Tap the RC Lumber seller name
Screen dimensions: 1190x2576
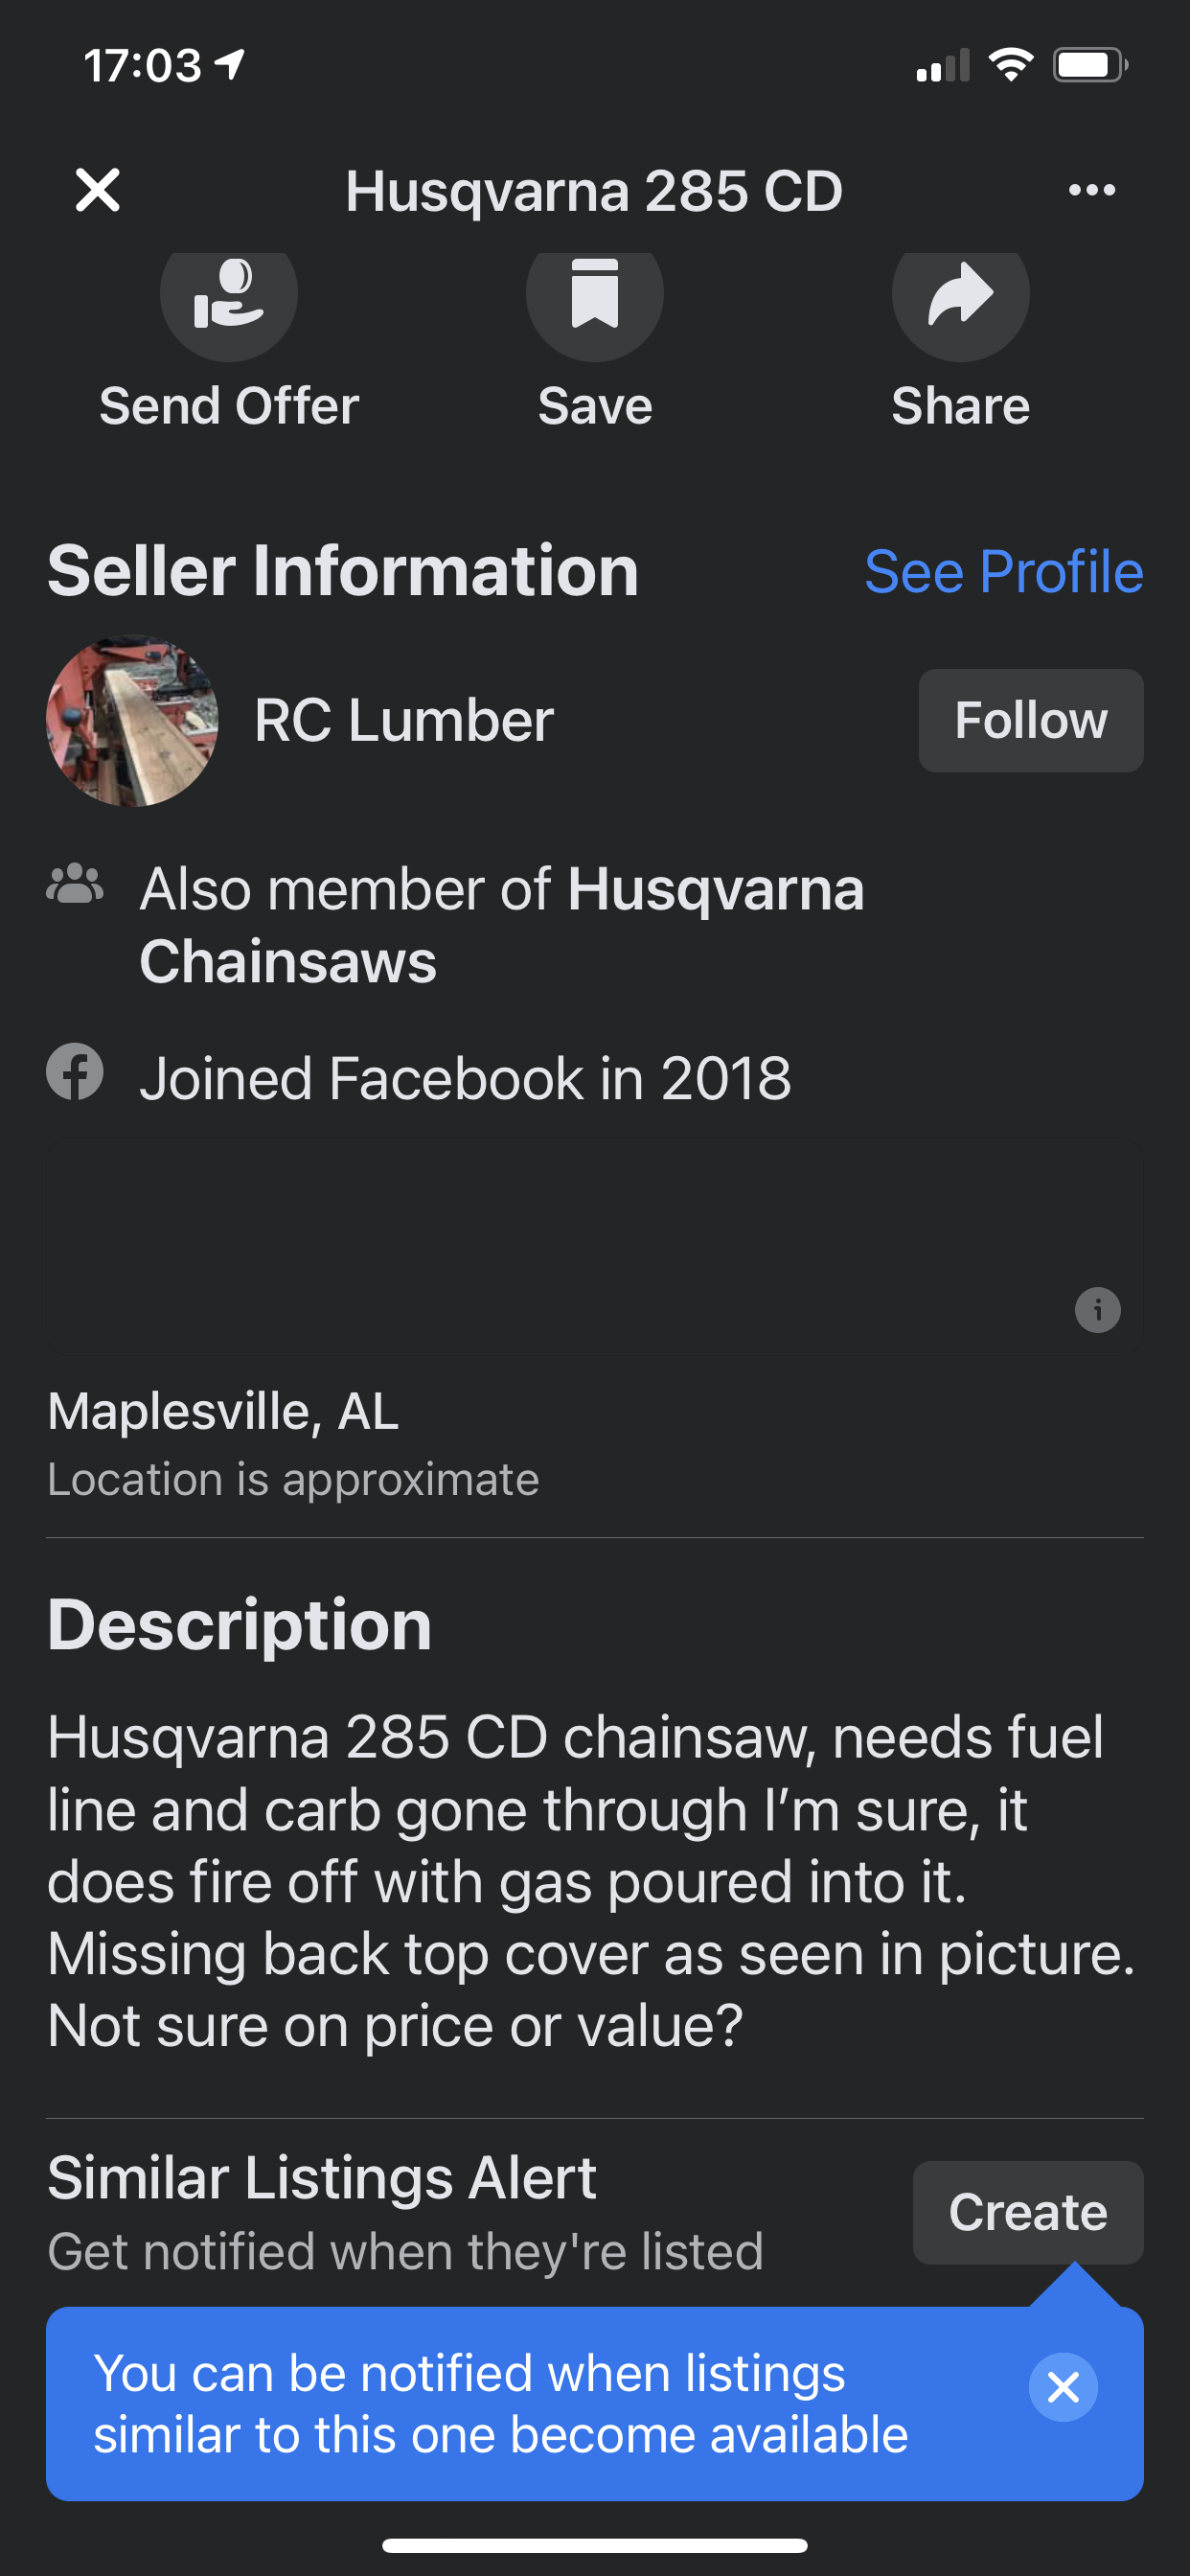403,721
